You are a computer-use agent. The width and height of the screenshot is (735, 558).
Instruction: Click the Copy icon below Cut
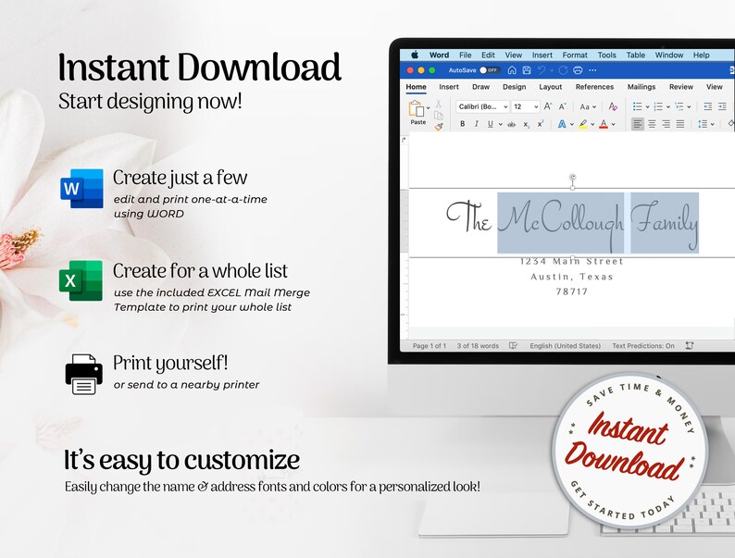pyautogui.click(x=438, y=116)
